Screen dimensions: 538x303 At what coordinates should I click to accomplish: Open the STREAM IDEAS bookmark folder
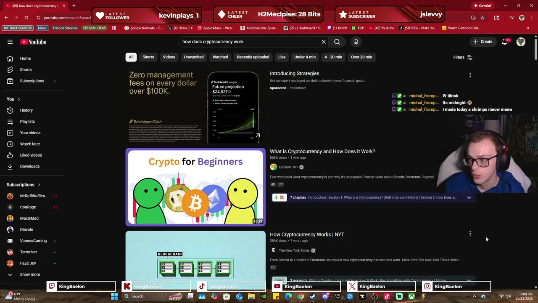pos(94,28)
